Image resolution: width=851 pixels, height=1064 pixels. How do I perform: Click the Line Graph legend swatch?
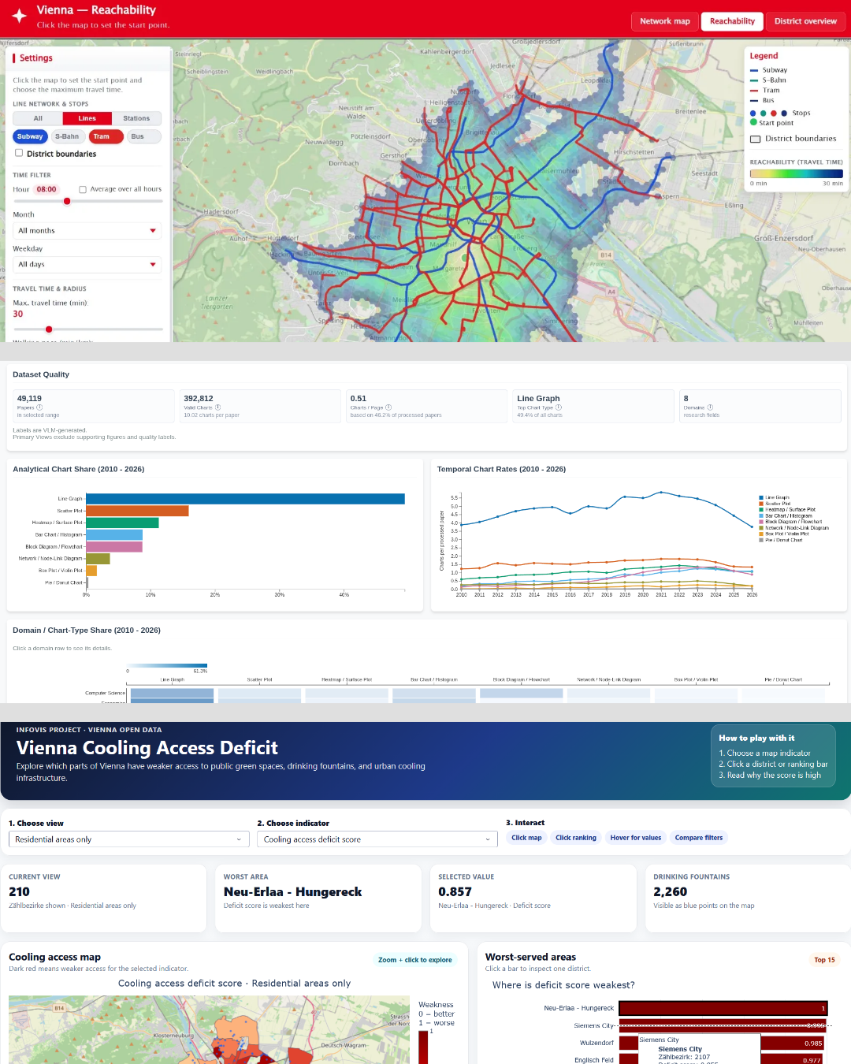pyautogui.click(x=761, y=497)
